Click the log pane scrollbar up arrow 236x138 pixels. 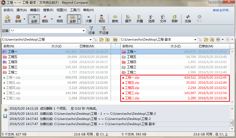click(232, 108)
